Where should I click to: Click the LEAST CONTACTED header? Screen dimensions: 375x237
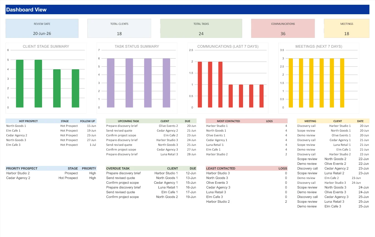tap(221, 168)
